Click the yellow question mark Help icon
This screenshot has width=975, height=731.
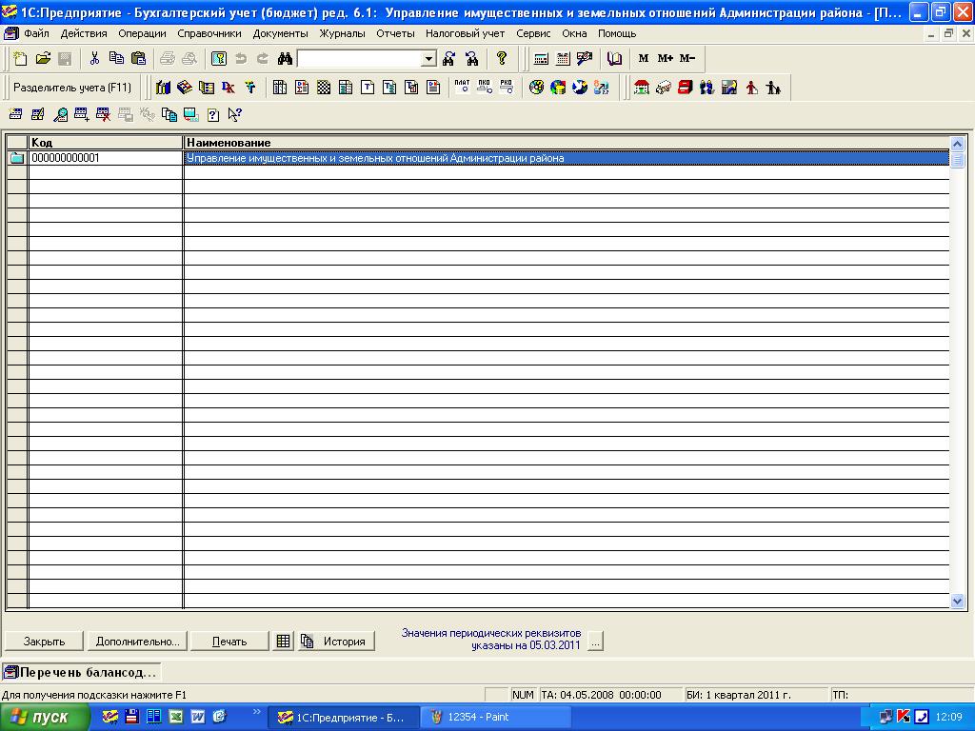tap(501, 58)
